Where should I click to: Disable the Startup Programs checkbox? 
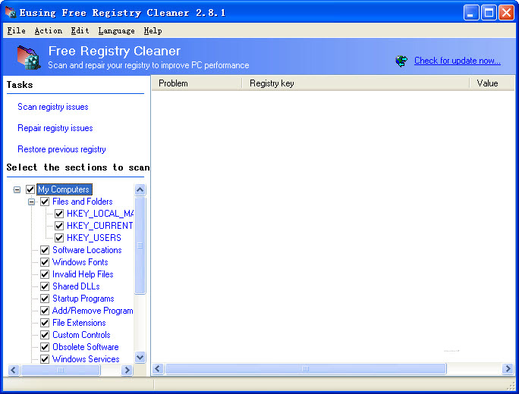coord(45,299)
